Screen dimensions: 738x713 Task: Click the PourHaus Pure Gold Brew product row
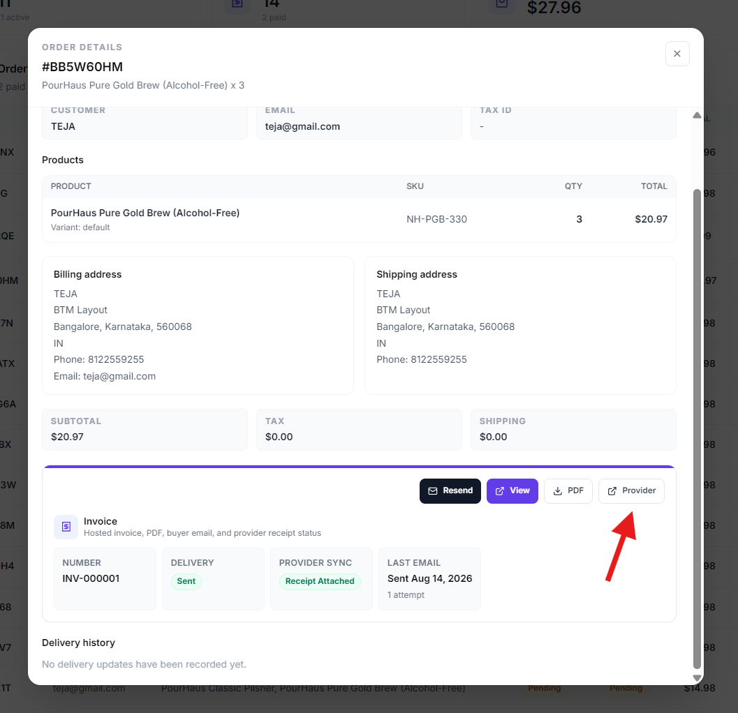[359, 220]
